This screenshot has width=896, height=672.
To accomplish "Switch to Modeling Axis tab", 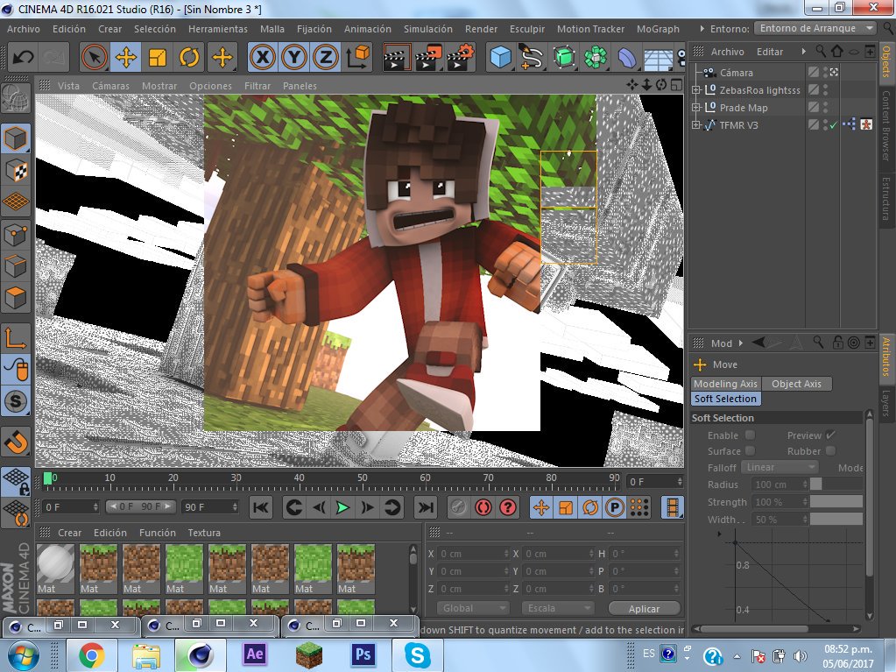I will coord(726,384).
